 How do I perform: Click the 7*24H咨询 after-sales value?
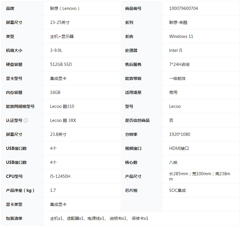point(179,64)
